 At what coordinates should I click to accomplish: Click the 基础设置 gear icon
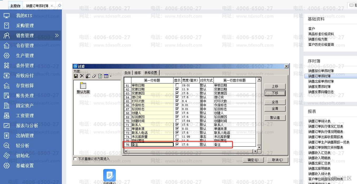pyautogui.click(x=7, y=166)
